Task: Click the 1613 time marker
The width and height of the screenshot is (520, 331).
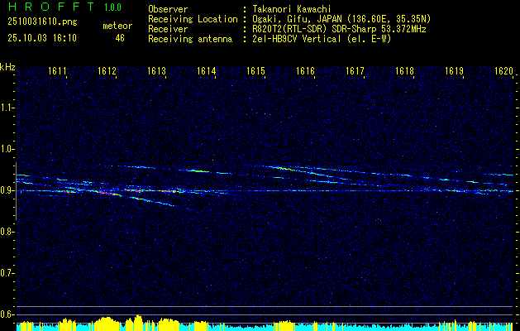Action: [x=156, y=70]
